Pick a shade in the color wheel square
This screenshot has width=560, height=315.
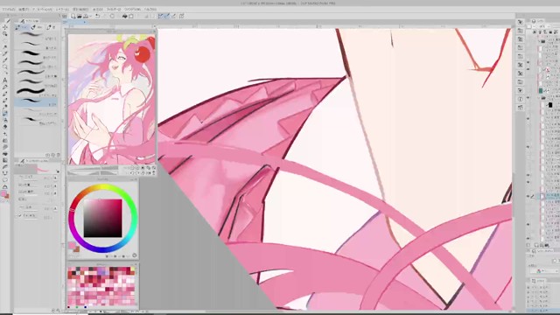pos(103,218)
